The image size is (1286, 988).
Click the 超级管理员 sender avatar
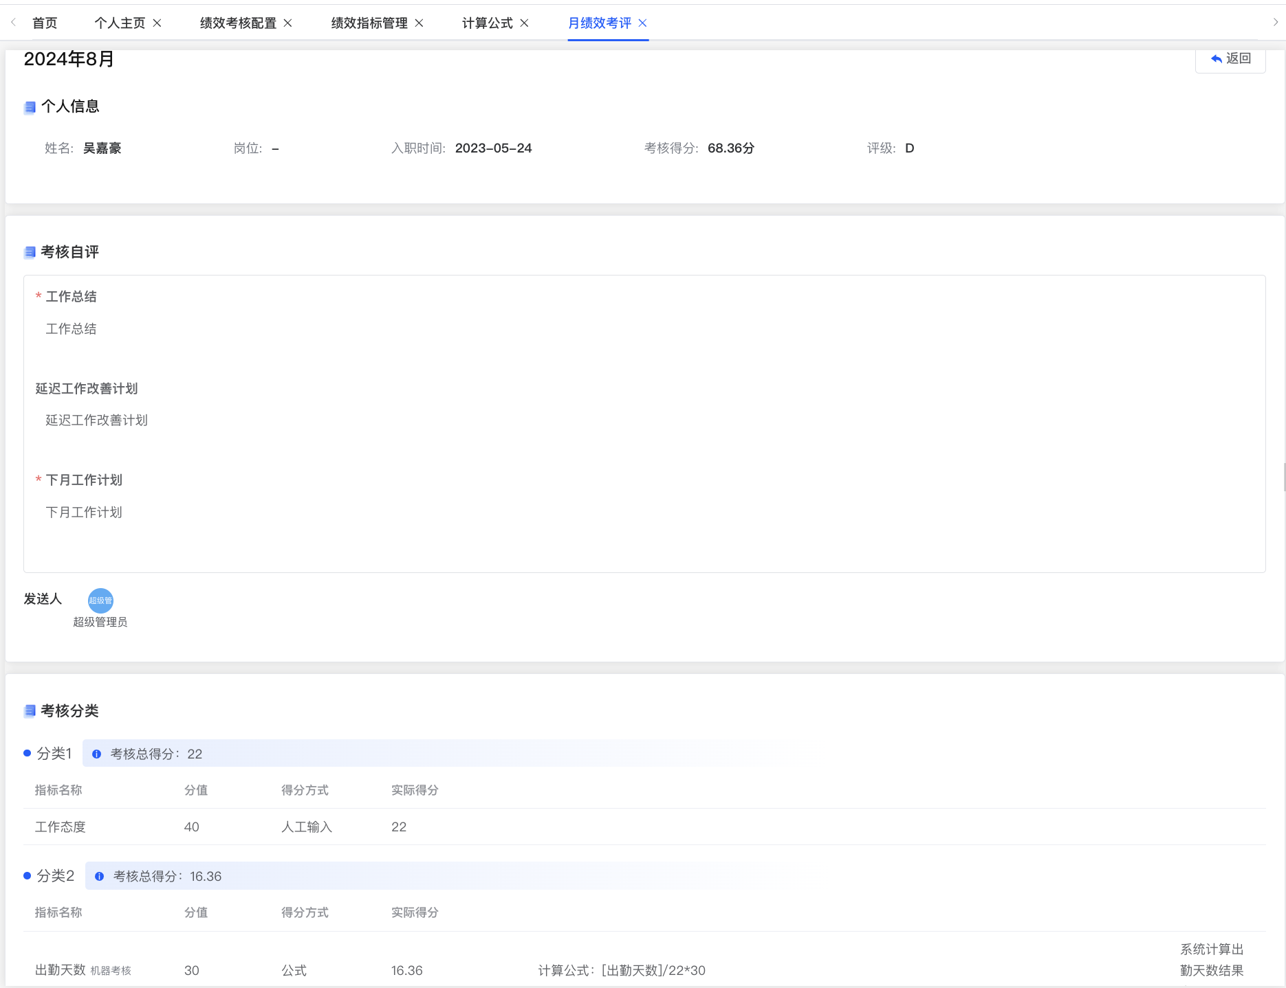pyautogui.click(x=100, y=600)
